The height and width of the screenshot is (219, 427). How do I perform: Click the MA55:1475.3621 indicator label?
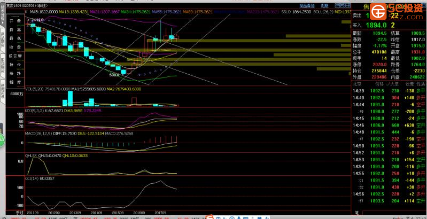167,12
